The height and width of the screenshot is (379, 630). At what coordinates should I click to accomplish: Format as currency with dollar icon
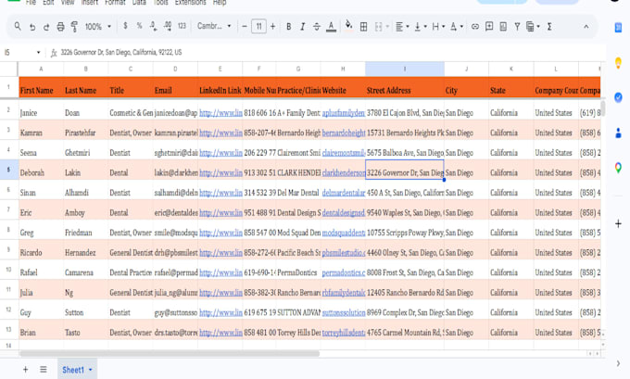(125, 26)
